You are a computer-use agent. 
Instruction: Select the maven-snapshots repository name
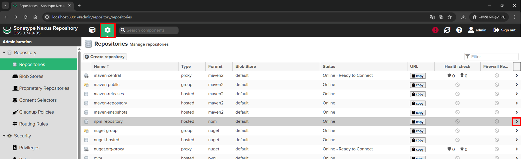coord(110,112)
